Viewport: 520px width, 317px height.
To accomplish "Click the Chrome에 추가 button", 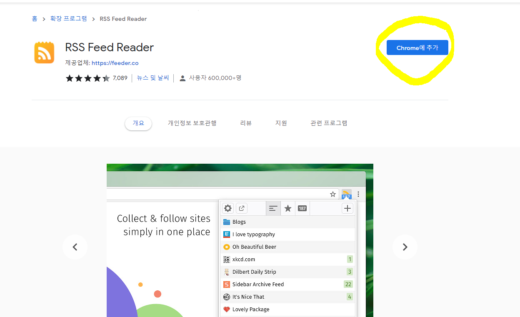I will pyautogui.click(x=417, y=48).
